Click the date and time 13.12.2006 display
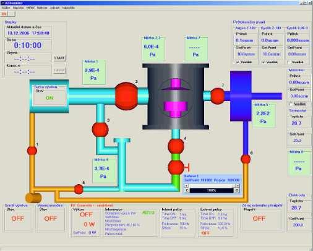Image resolution: width=313 pixels, height=251 pixels. pyautogui.click(x=28, y=33)
